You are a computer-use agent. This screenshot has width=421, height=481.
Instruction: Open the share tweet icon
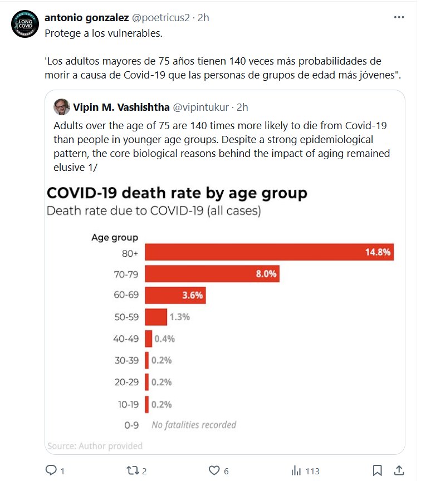point(399,471)
